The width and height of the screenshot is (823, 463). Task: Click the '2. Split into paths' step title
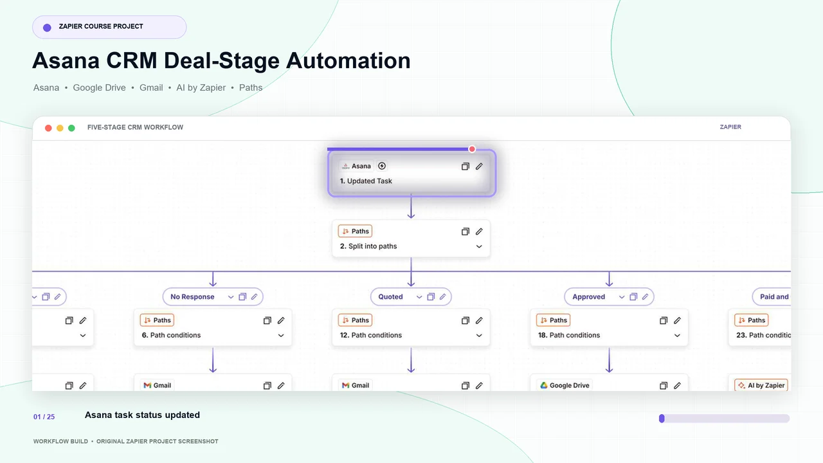368,246
